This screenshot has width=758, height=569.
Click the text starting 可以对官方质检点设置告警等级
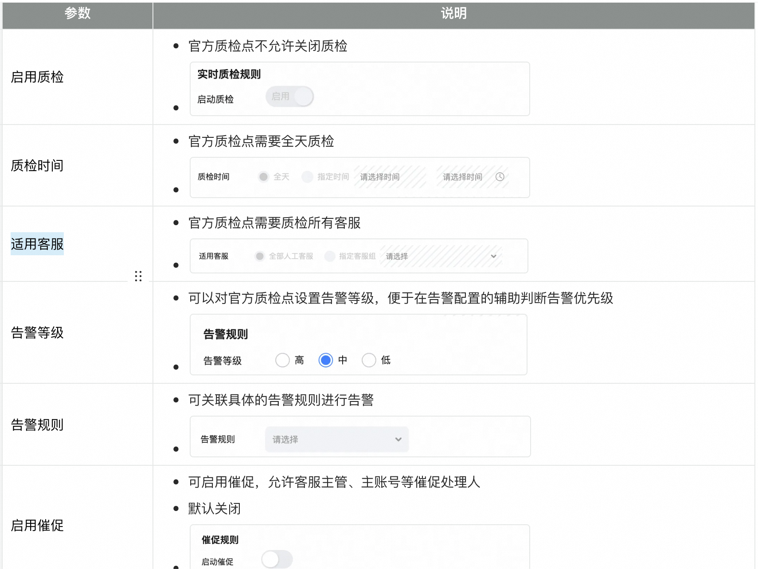click(401, 298)
